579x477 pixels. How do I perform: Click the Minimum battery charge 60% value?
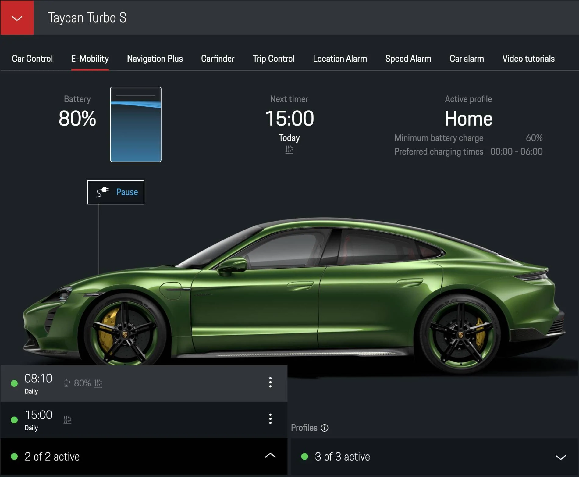point(534,138)
